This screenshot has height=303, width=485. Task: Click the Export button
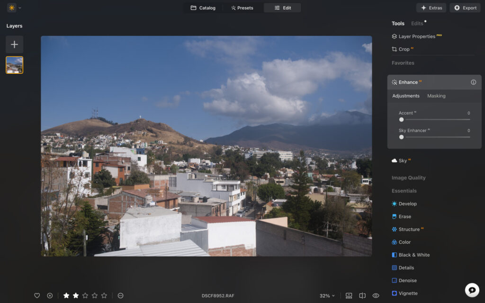pyautogui.click(x=465, y=8)
